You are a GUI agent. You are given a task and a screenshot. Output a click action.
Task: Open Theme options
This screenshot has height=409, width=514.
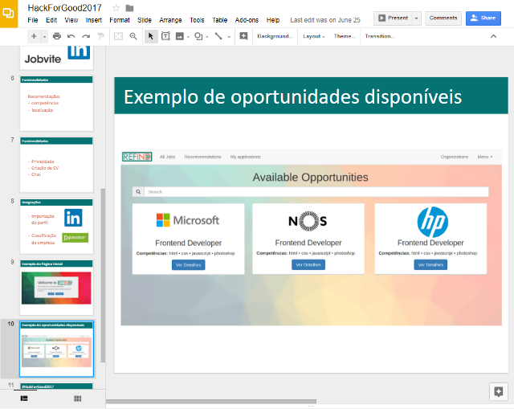[x=345, y=36]
